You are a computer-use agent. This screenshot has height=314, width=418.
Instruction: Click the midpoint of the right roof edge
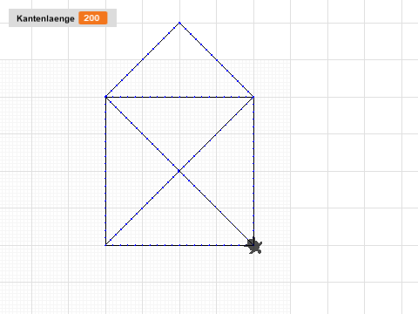[217, 59]
